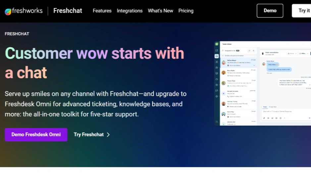Screen dimensions: 311x175
Task: Click the small FRESHCHAT label above the headline
Action: click(17, 34)
